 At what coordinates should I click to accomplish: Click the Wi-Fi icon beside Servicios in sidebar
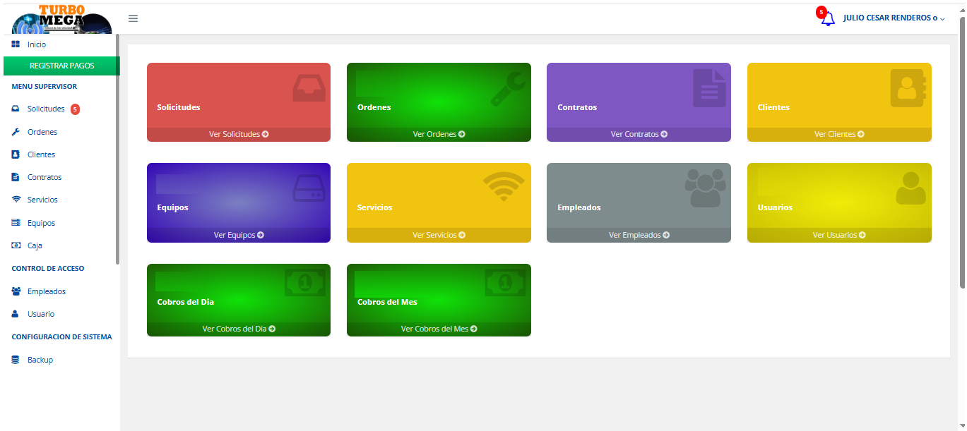pos(16,200)
